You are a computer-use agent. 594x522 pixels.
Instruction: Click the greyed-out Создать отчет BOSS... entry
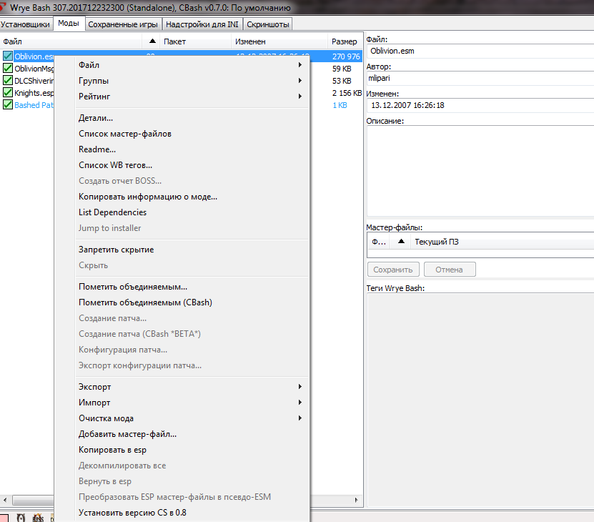tap(192, 181)
